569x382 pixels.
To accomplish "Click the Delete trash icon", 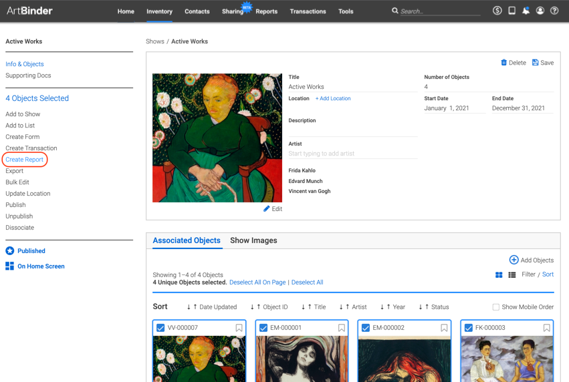I will 503,62.
